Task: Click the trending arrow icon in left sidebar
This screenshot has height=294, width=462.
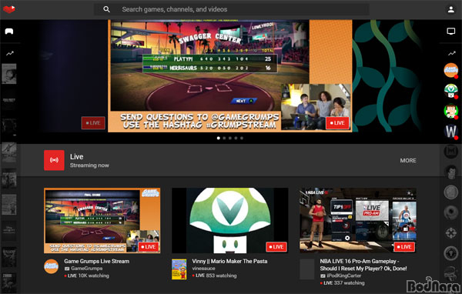Action: [10, 53]
